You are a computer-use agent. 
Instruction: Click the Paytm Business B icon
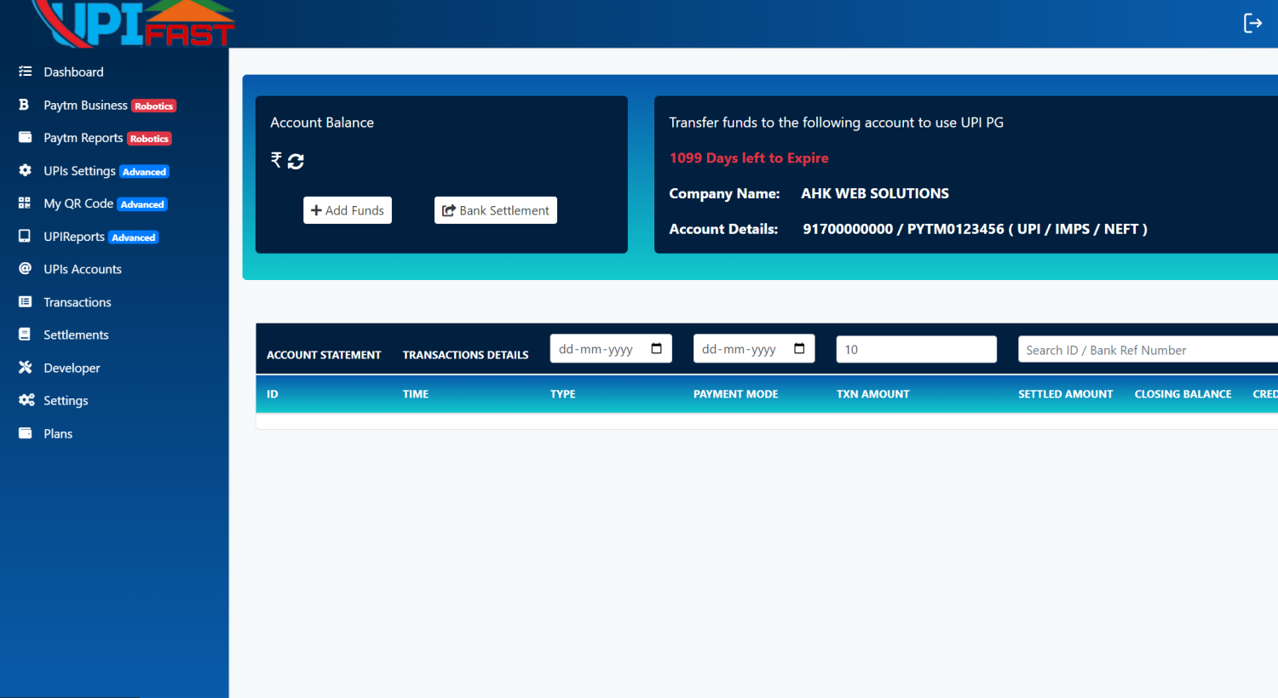pyautogui.click(x=24, y=105)
